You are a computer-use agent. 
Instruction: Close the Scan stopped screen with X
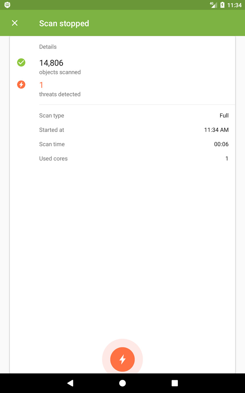[15, 23]
